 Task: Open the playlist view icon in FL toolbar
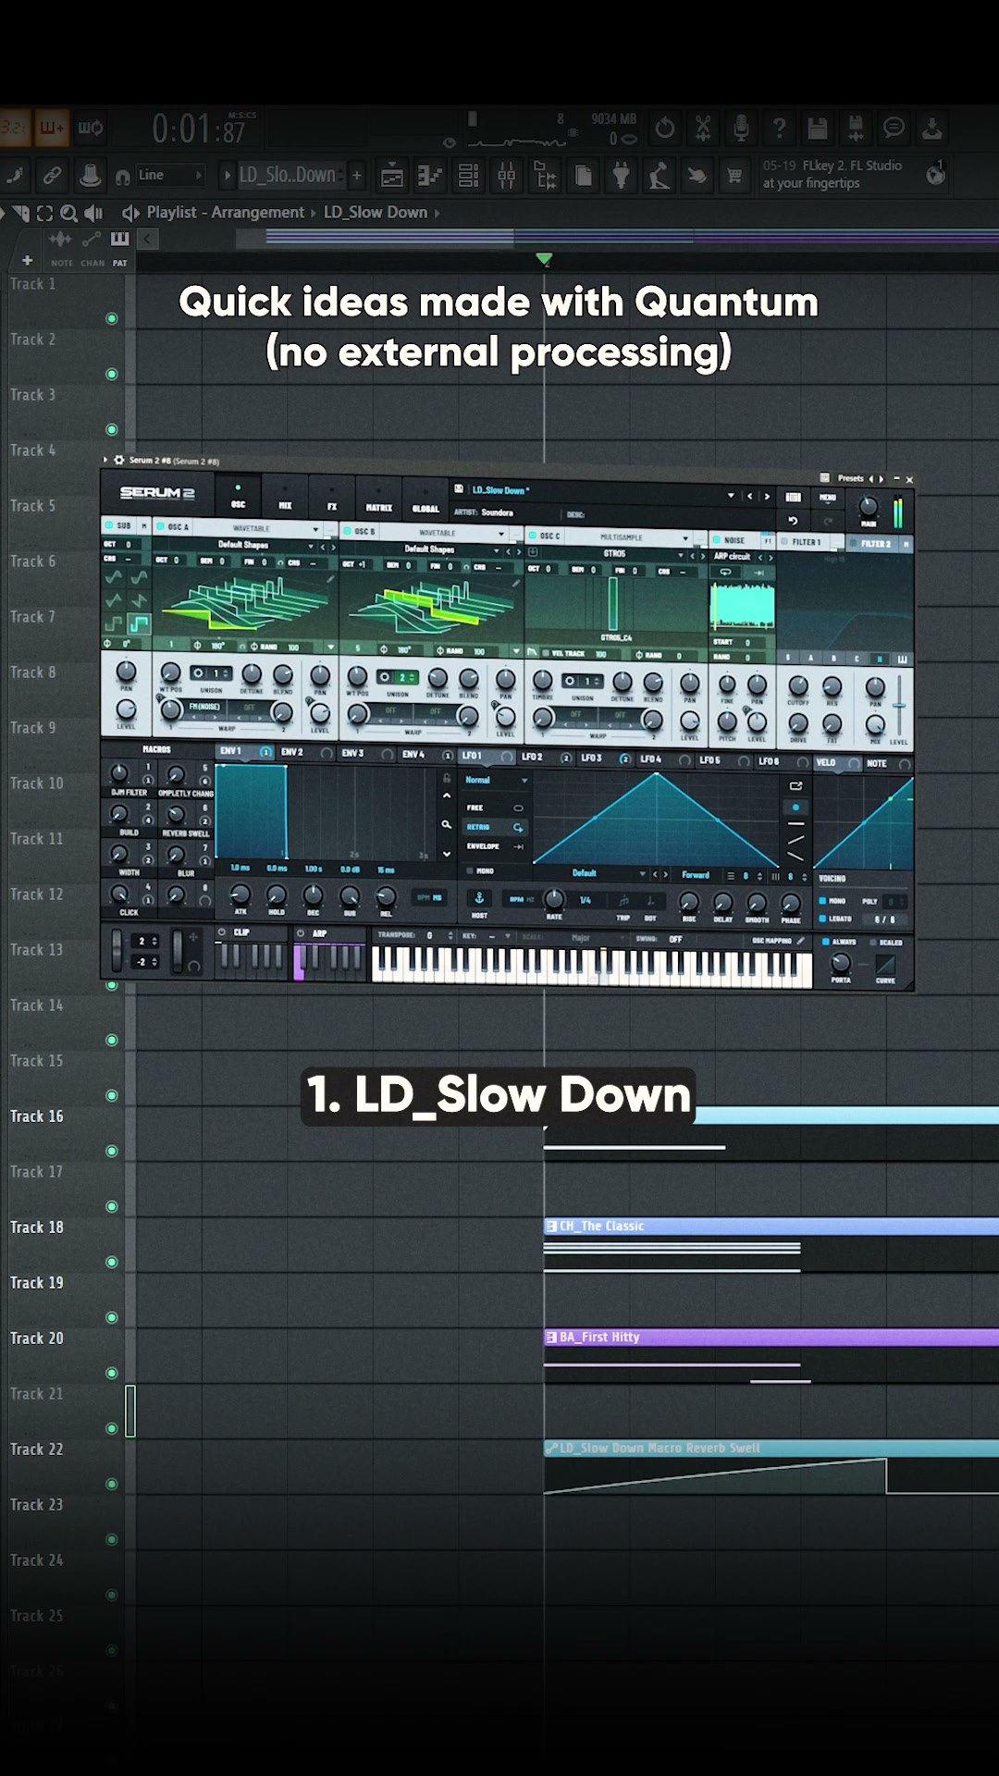[392, 175]
